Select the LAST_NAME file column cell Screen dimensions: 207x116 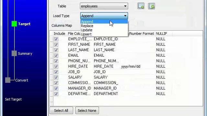[78, 50]
